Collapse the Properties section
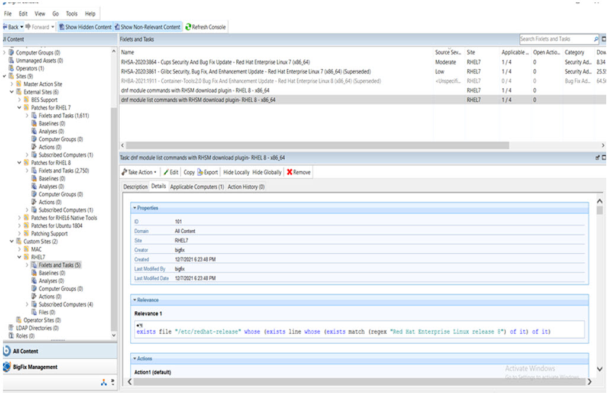Viewport: 608px width, 393px height. point(134,208)
